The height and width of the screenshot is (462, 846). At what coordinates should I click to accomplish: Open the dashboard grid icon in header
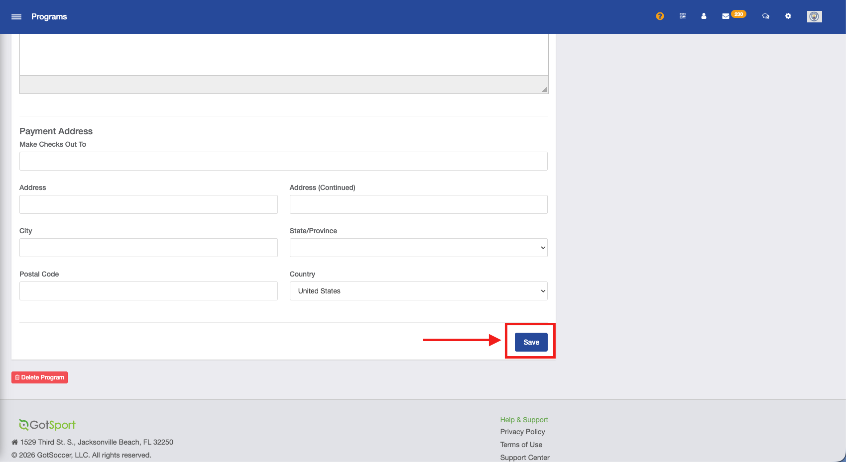(682, 16)
